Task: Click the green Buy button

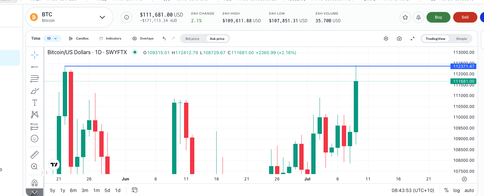Action: coord(438,17)
